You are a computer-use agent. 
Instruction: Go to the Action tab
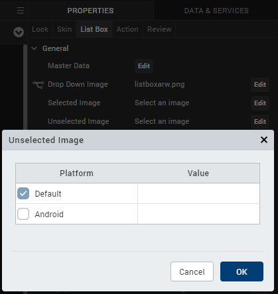click(x=127, y=29)
